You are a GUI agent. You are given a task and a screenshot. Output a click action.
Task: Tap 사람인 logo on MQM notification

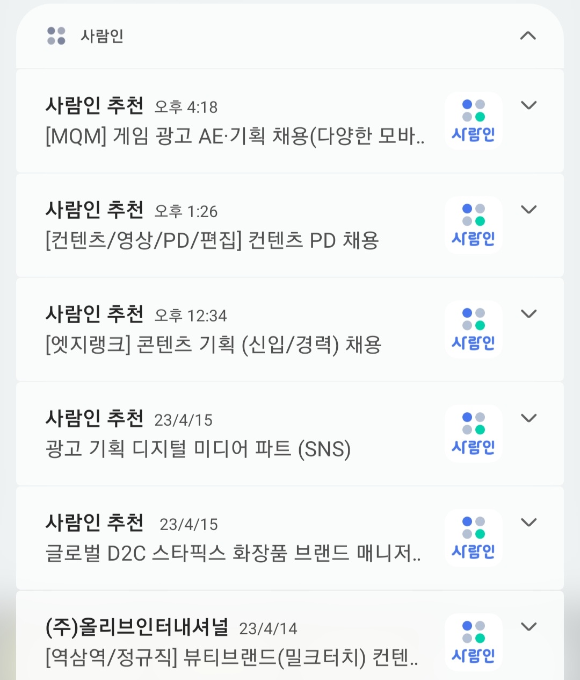click(x=474, y=120)
